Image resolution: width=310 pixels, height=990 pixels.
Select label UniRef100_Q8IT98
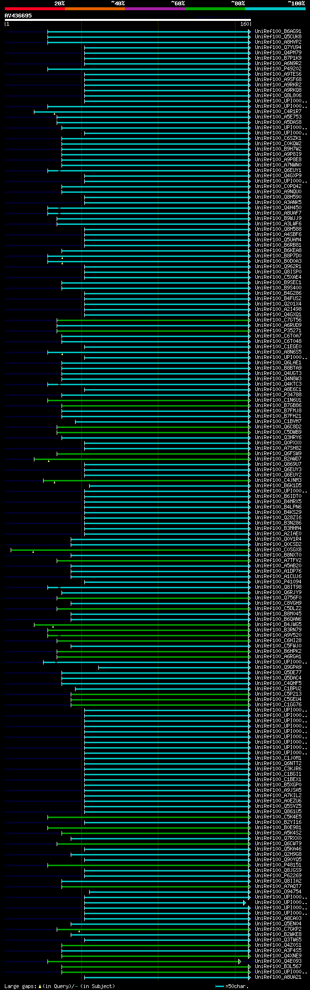278,587
